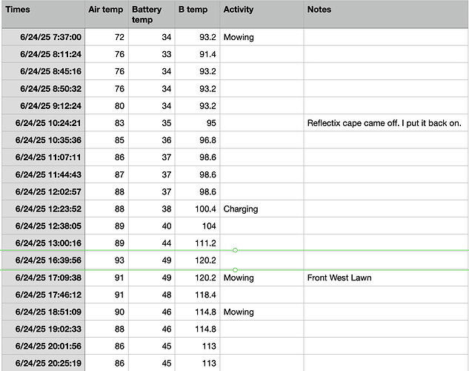Select the Activity column header

pyautogui.click(x=262, y=14)
